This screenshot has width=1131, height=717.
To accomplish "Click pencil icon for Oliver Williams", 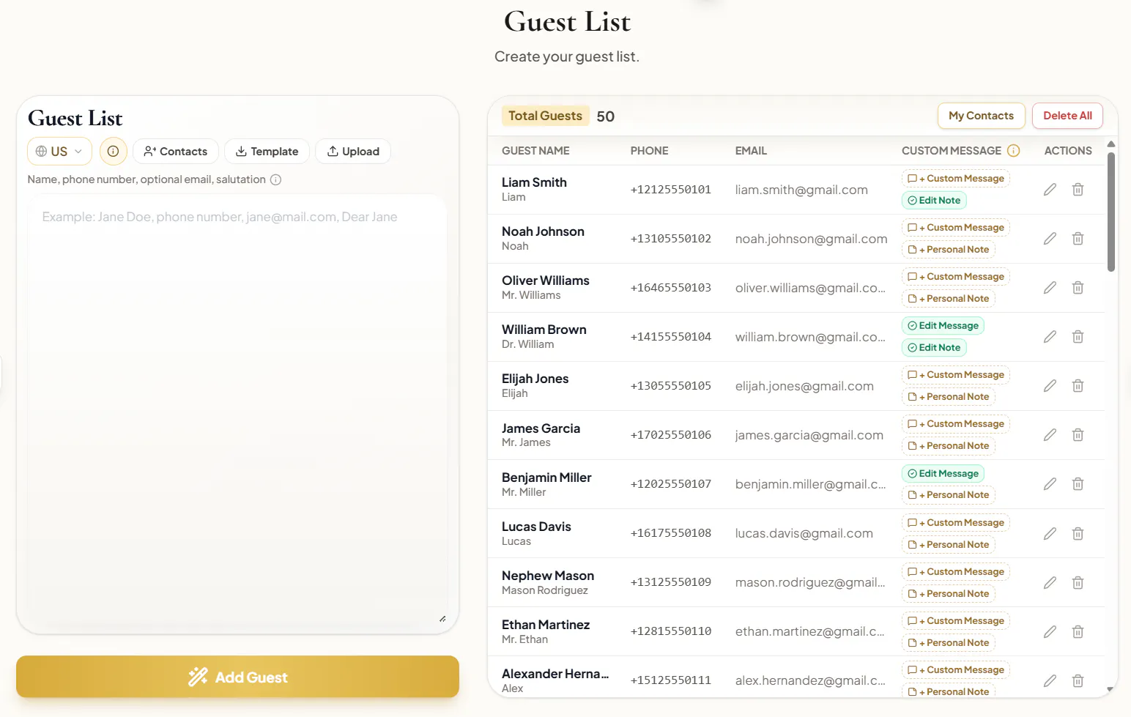I will [x=1050, y=288].
